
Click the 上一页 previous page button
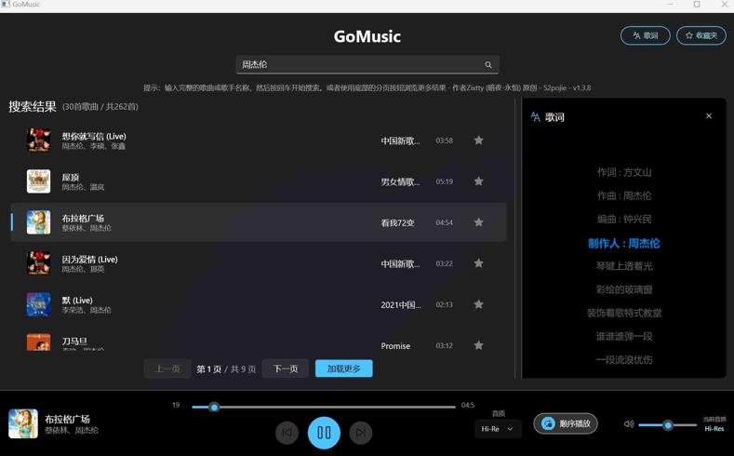(167, 369)
